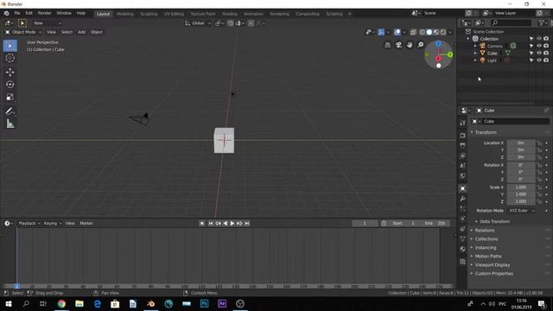553x311 pixels.
Task: Open the timeline Playback menu
Action: [29, 223]
